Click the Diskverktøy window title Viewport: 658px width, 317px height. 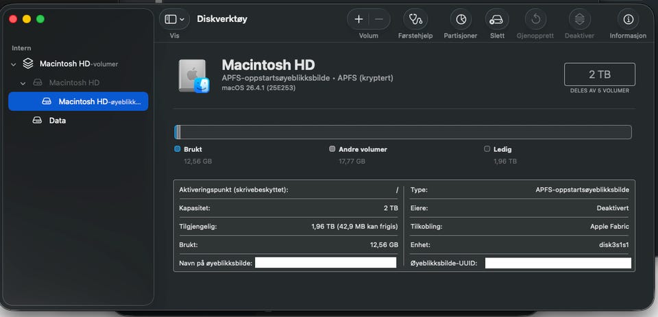pyautogui.click(x=222, y=19)
